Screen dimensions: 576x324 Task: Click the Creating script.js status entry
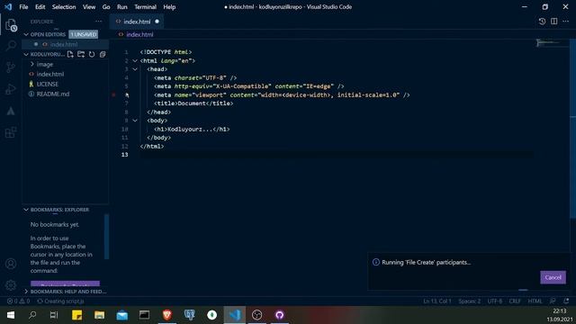click(60, 301)
